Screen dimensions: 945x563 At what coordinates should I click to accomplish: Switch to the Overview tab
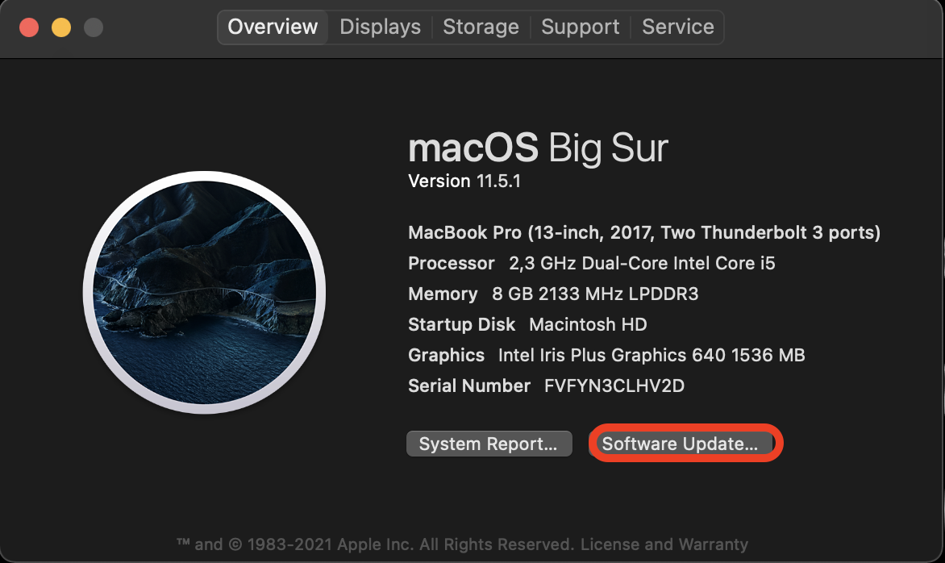point(273,27)
